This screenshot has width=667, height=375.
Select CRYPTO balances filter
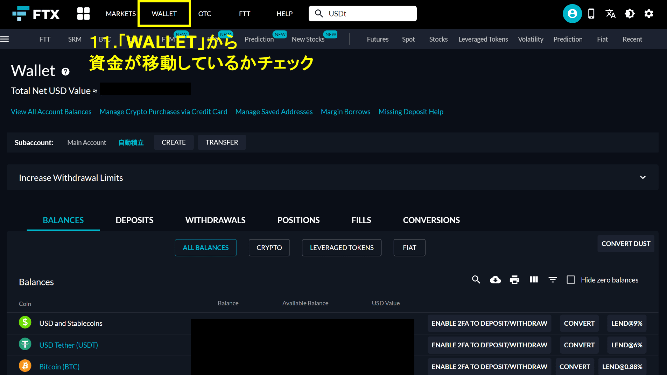269,248
